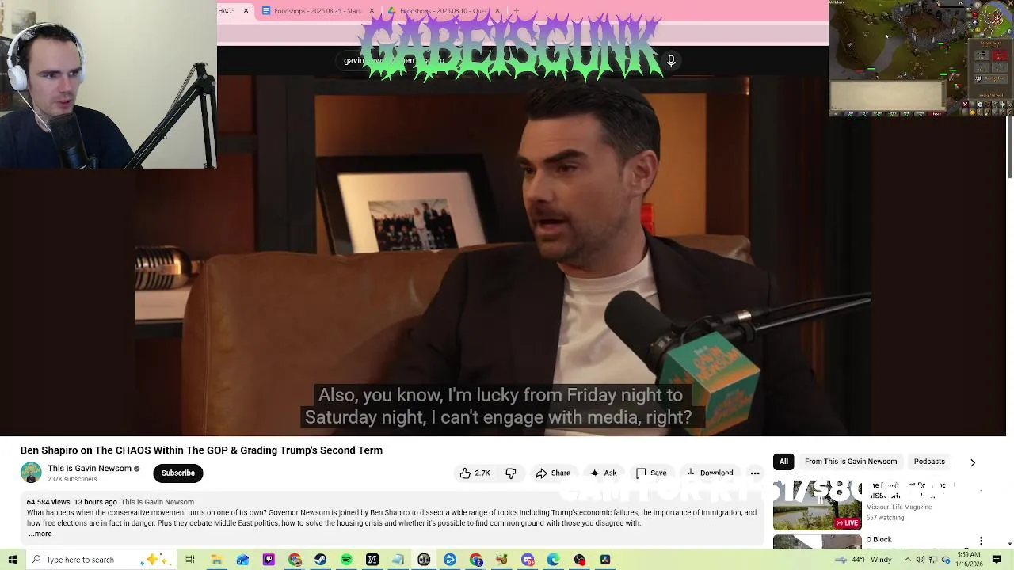Click the O Block video title

point(879,540)
